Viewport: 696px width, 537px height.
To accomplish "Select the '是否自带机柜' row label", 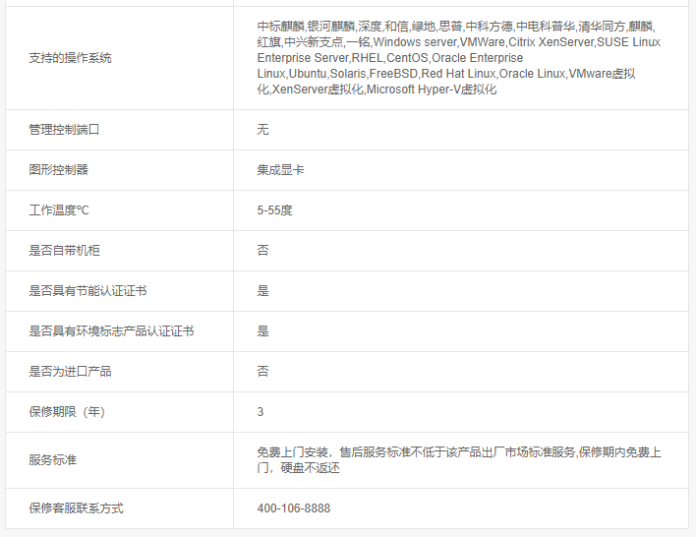I will (64, 251).
